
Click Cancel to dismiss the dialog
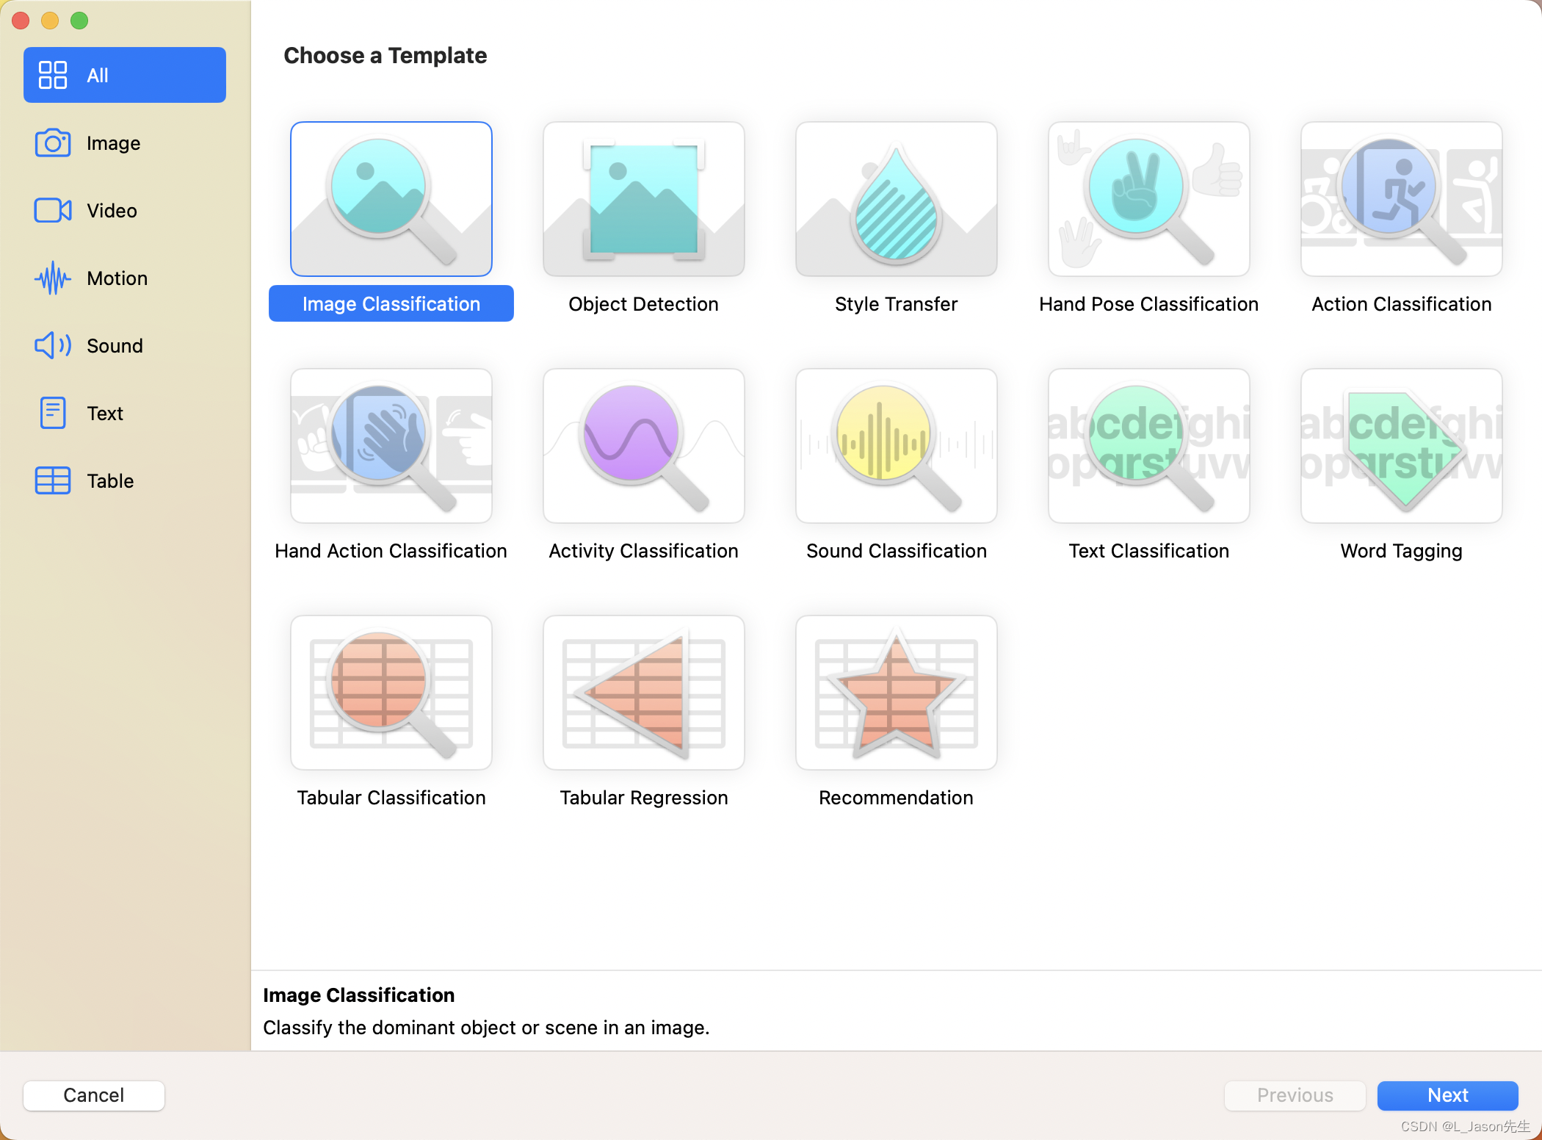[x=95, y=1093]
